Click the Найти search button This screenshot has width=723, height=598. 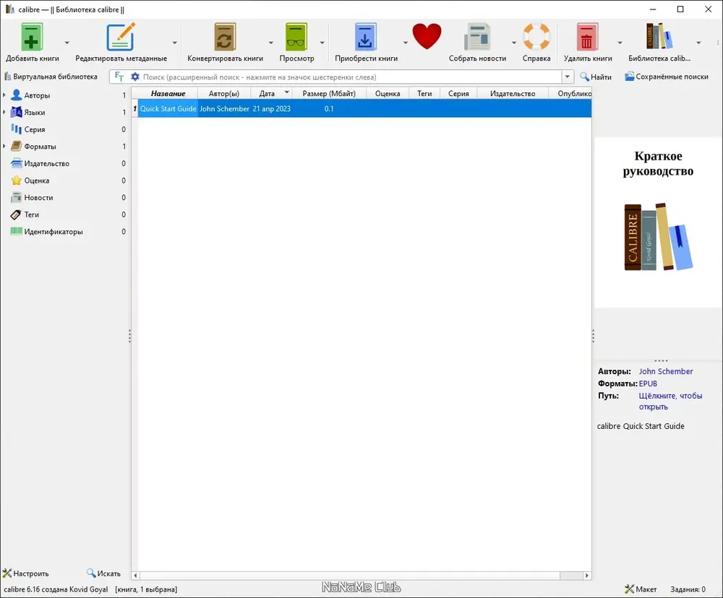(596, 77)
